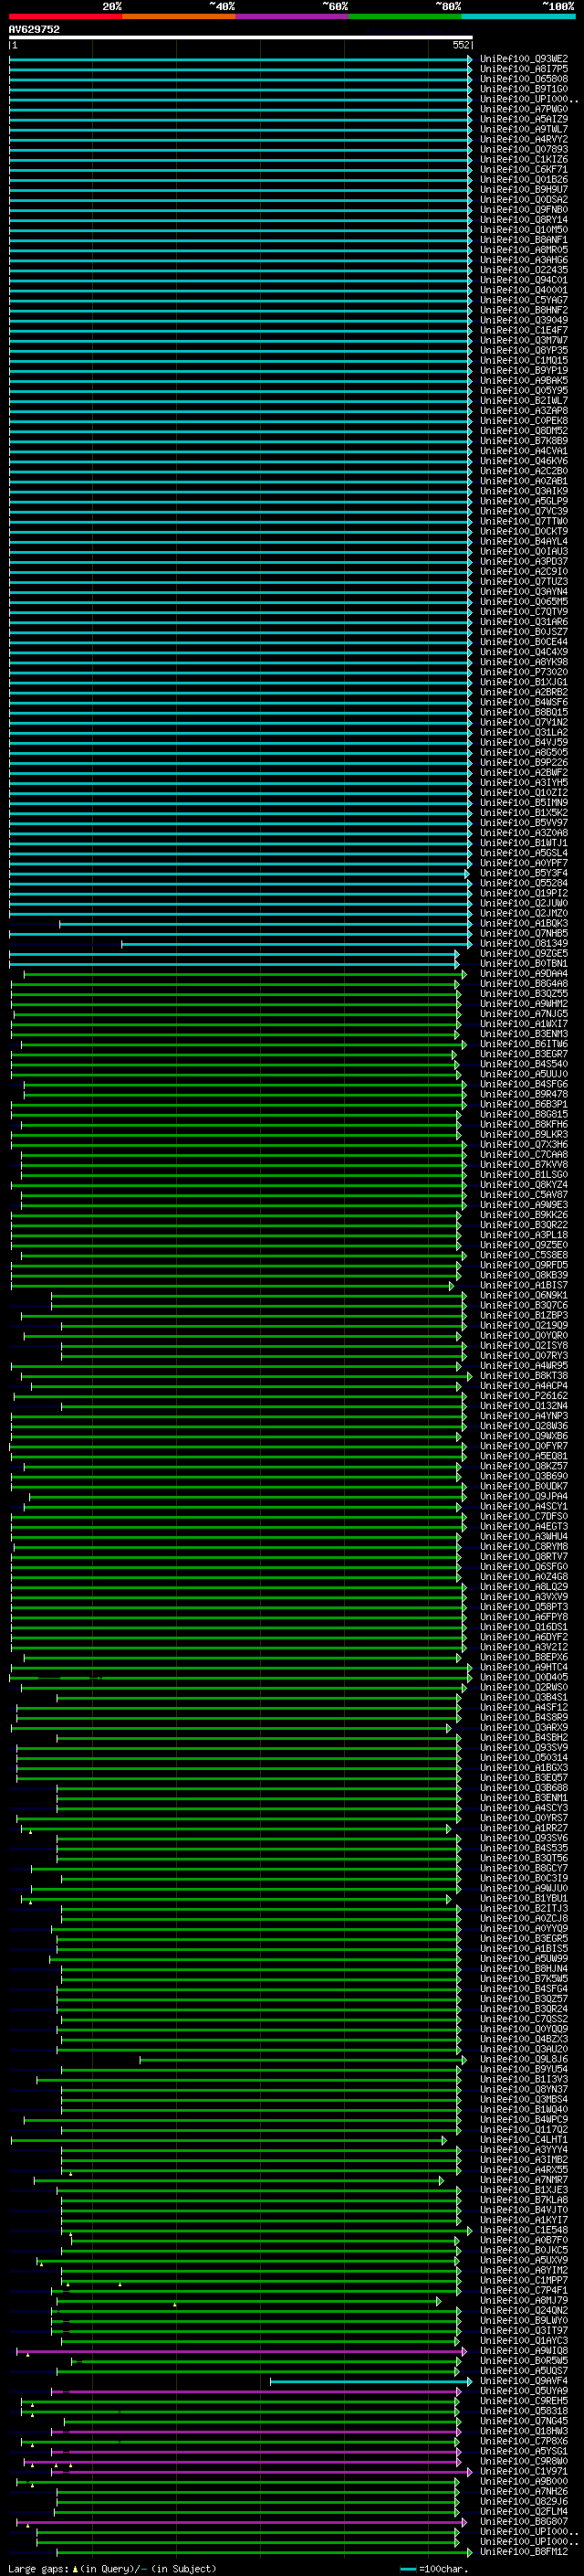Select the UniRef100_Q7NHB5 label
The width and height of the screenshot is (584, 2576).
coord(524,934)
